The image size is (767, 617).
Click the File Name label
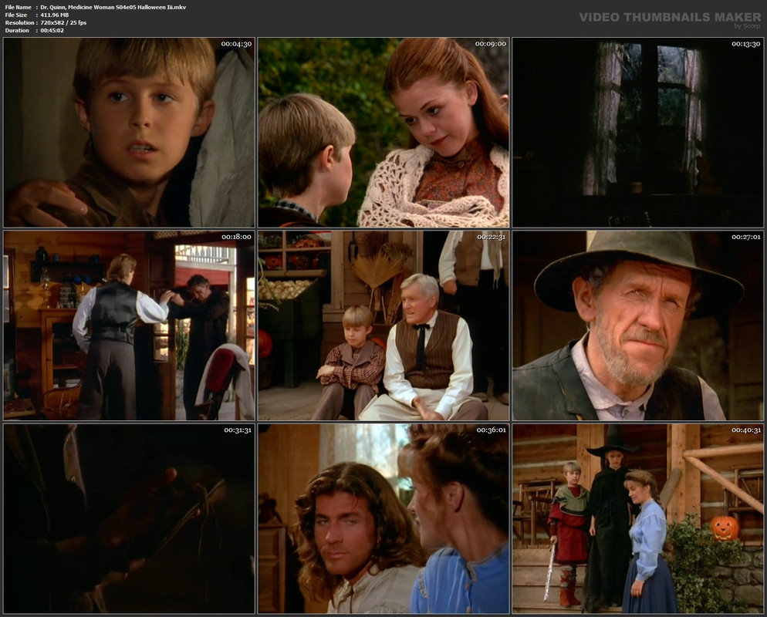[x=18, y=8]
